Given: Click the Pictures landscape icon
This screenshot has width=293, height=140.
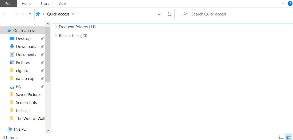Looking at the screenshot, I should 12,63.
